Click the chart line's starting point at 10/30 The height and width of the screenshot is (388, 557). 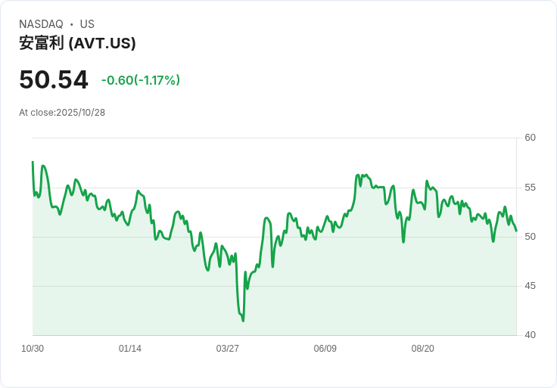33,162
